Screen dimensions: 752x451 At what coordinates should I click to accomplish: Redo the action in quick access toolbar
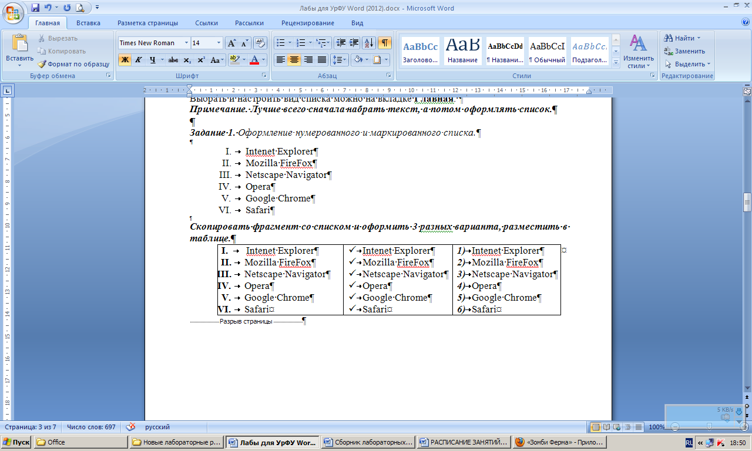point(66,8)
